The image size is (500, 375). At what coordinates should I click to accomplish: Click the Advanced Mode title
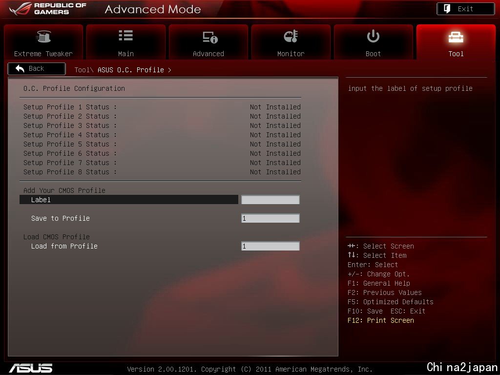(153, 9)
